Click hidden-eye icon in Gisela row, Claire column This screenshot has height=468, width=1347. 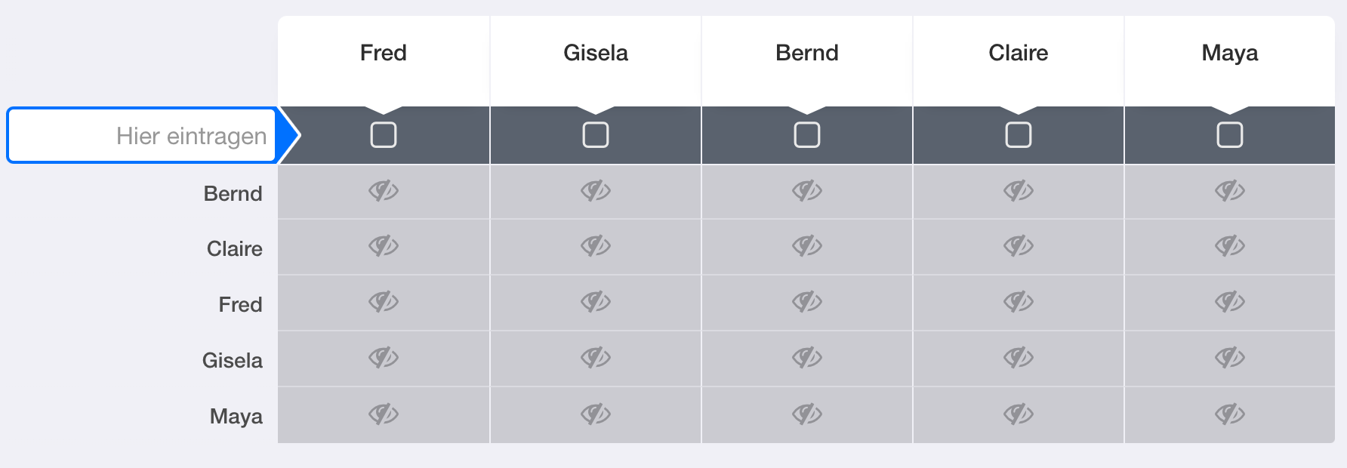pos(1018,358)
